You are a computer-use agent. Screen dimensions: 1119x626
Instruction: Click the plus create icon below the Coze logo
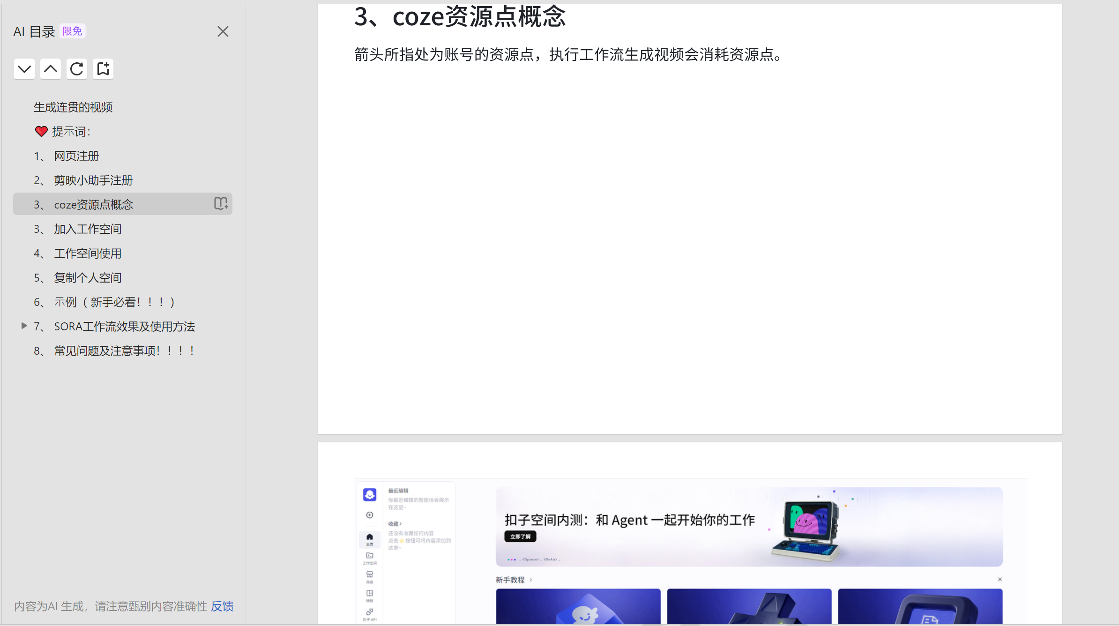tap(370, 514)
